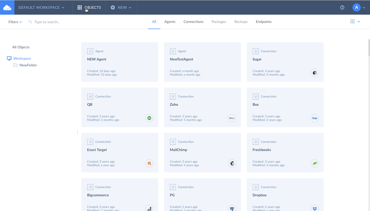The image size is (370, 211).
Task: Click the NEW Agent card's agent icon
Action: (x=90, y=51)
